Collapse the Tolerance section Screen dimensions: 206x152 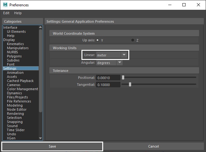click(x=124, y=71)
